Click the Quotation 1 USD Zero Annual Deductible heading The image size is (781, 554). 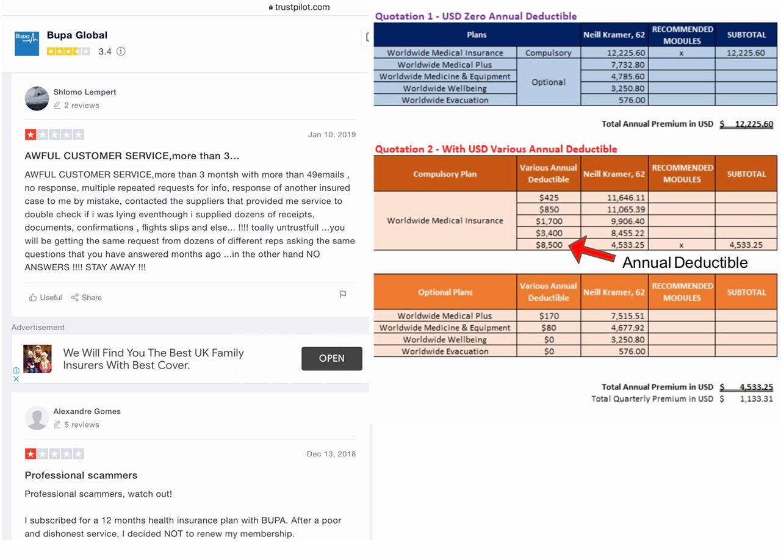pos(476,16)
